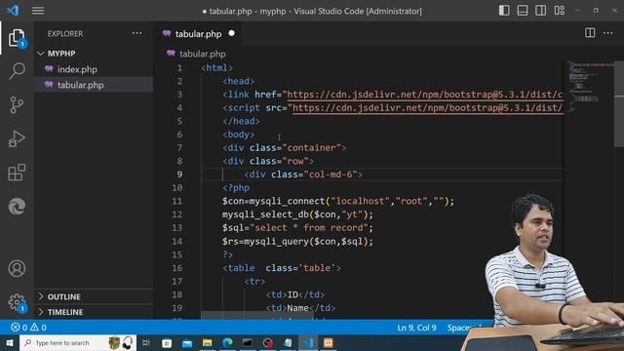Click "select * from record" string
The height and width of the screenshot is (351, 624).
coord(309,227)
